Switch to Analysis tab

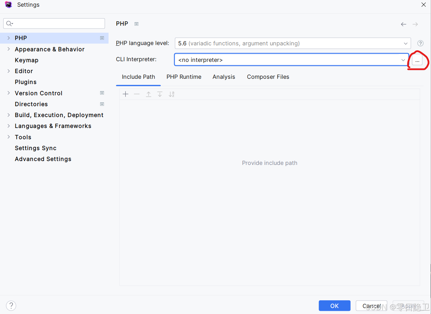pos(224,77)
